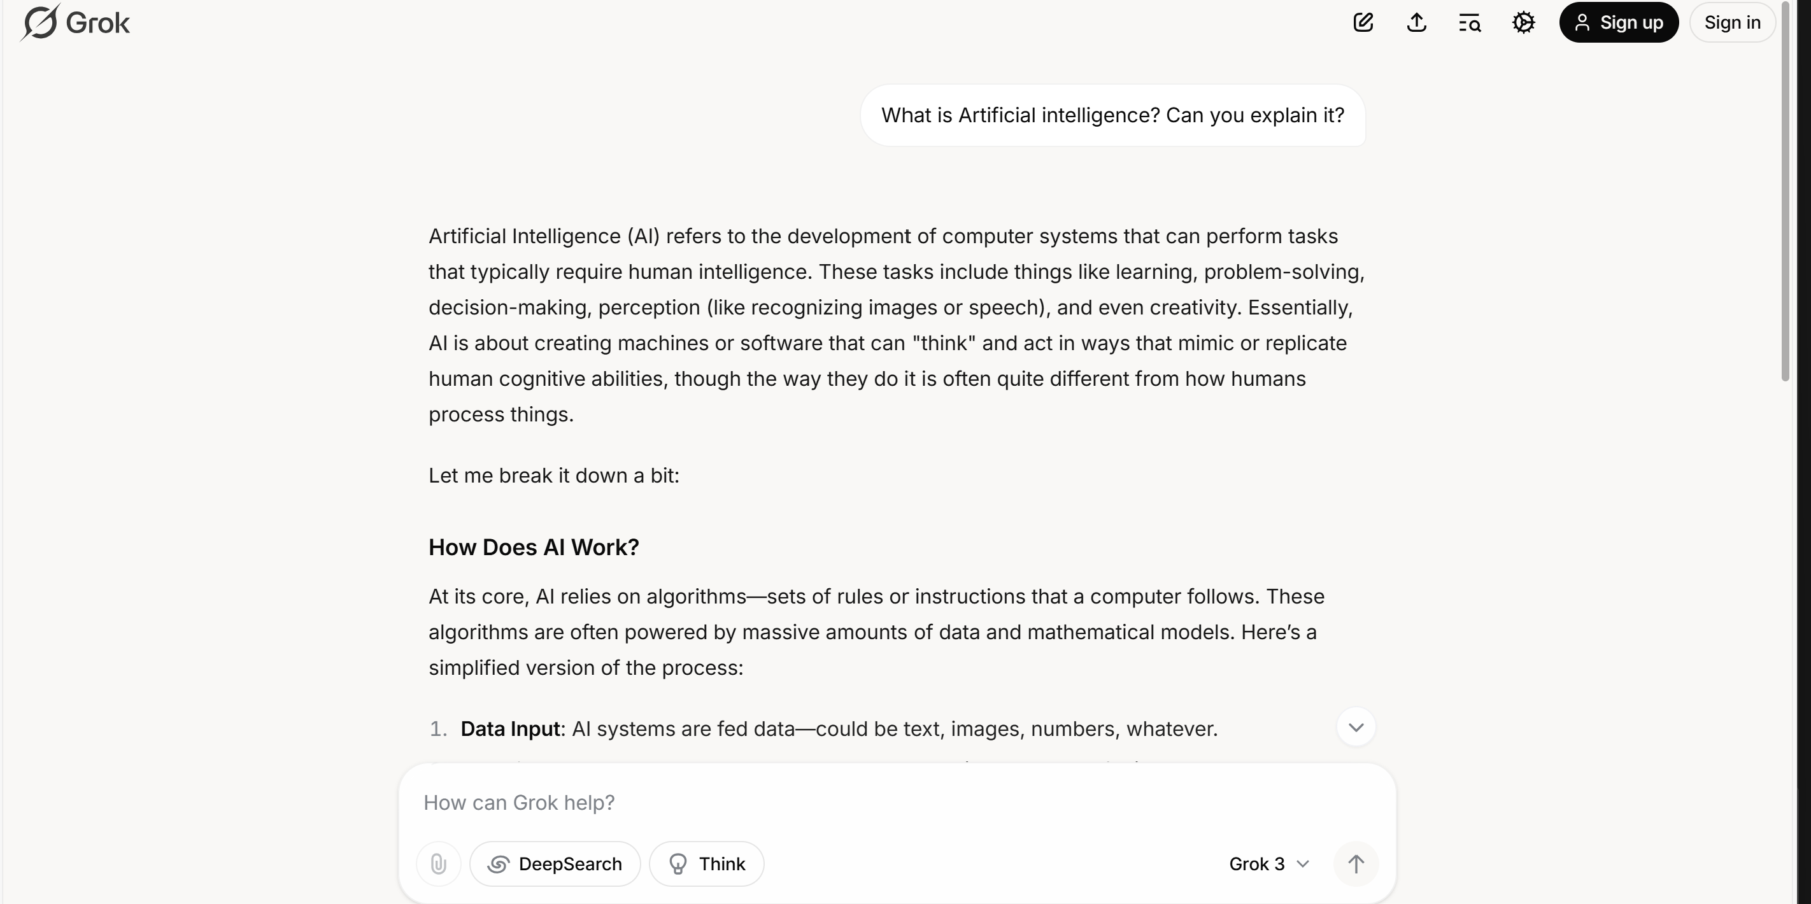
Task: Expand the chevron next to Grok 3
Action: coord(1303,864)
